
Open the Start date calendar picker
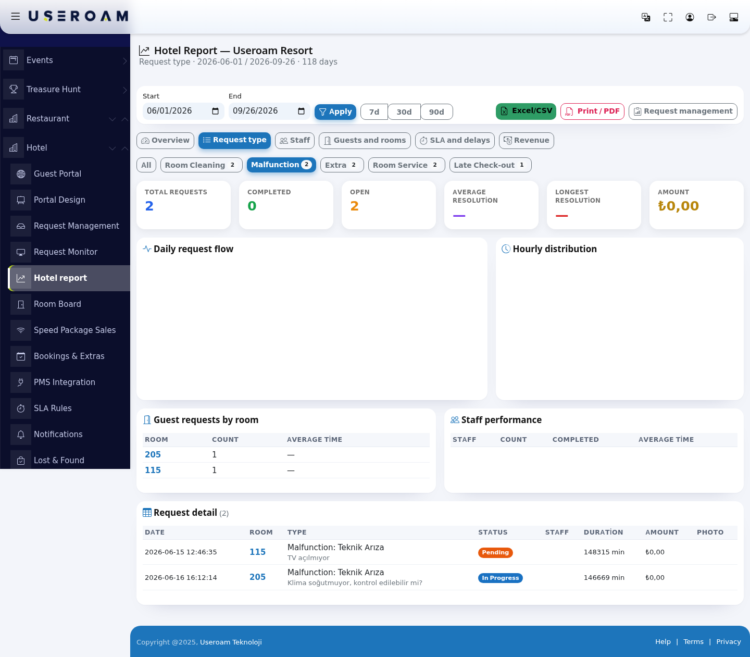(215, 111)
